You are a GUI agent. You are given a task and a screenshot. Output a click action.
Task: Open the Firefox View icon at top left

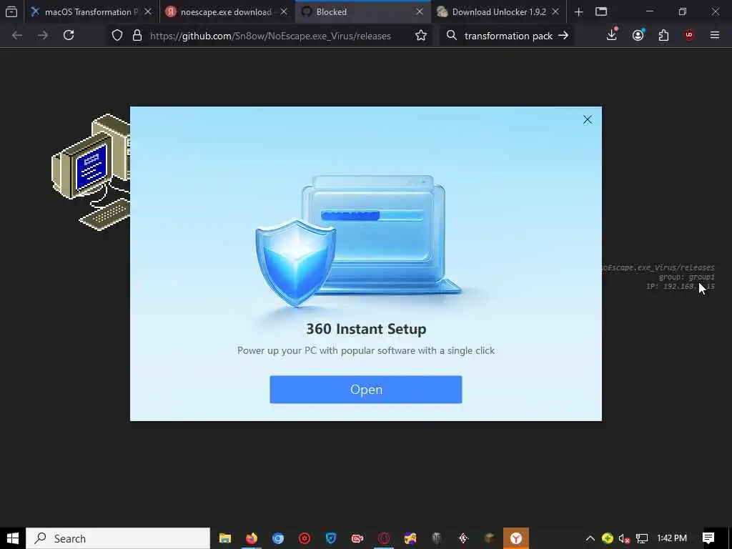point(11,12)
